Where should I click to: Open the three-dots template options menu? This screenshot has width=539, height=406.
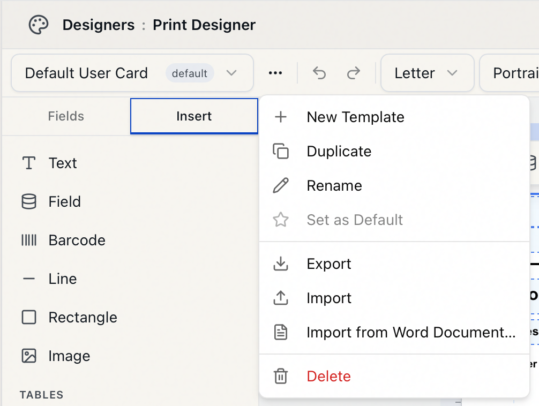point(275,73)
